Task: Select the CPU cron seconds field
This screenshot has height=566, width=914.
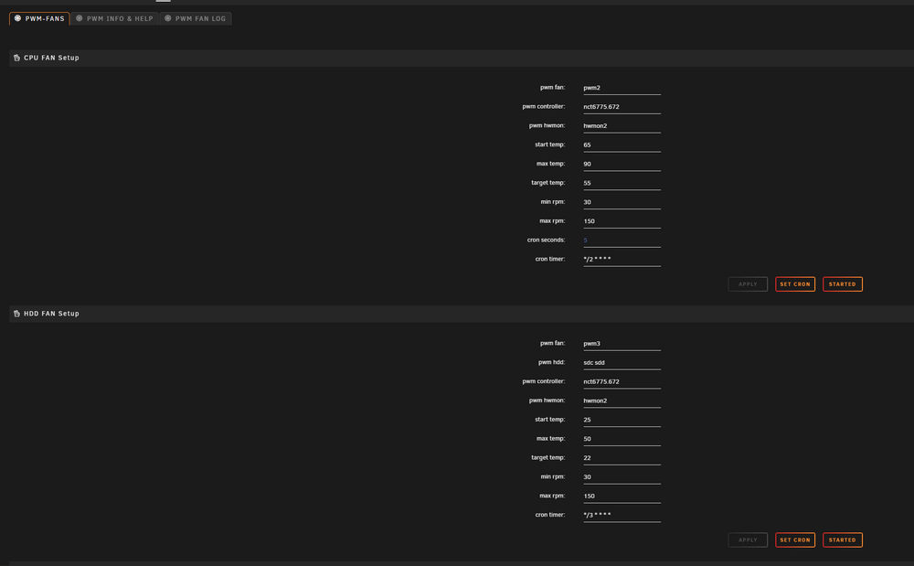Action: [622, 240]
